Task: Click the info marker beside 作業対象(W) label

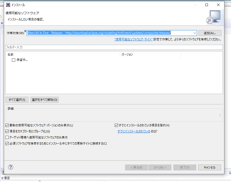Action: pyautogui.click(x=25, y=31)
